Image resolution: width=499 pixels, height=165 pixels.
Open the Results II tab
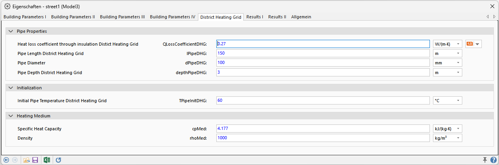click(x=277, y=17)
